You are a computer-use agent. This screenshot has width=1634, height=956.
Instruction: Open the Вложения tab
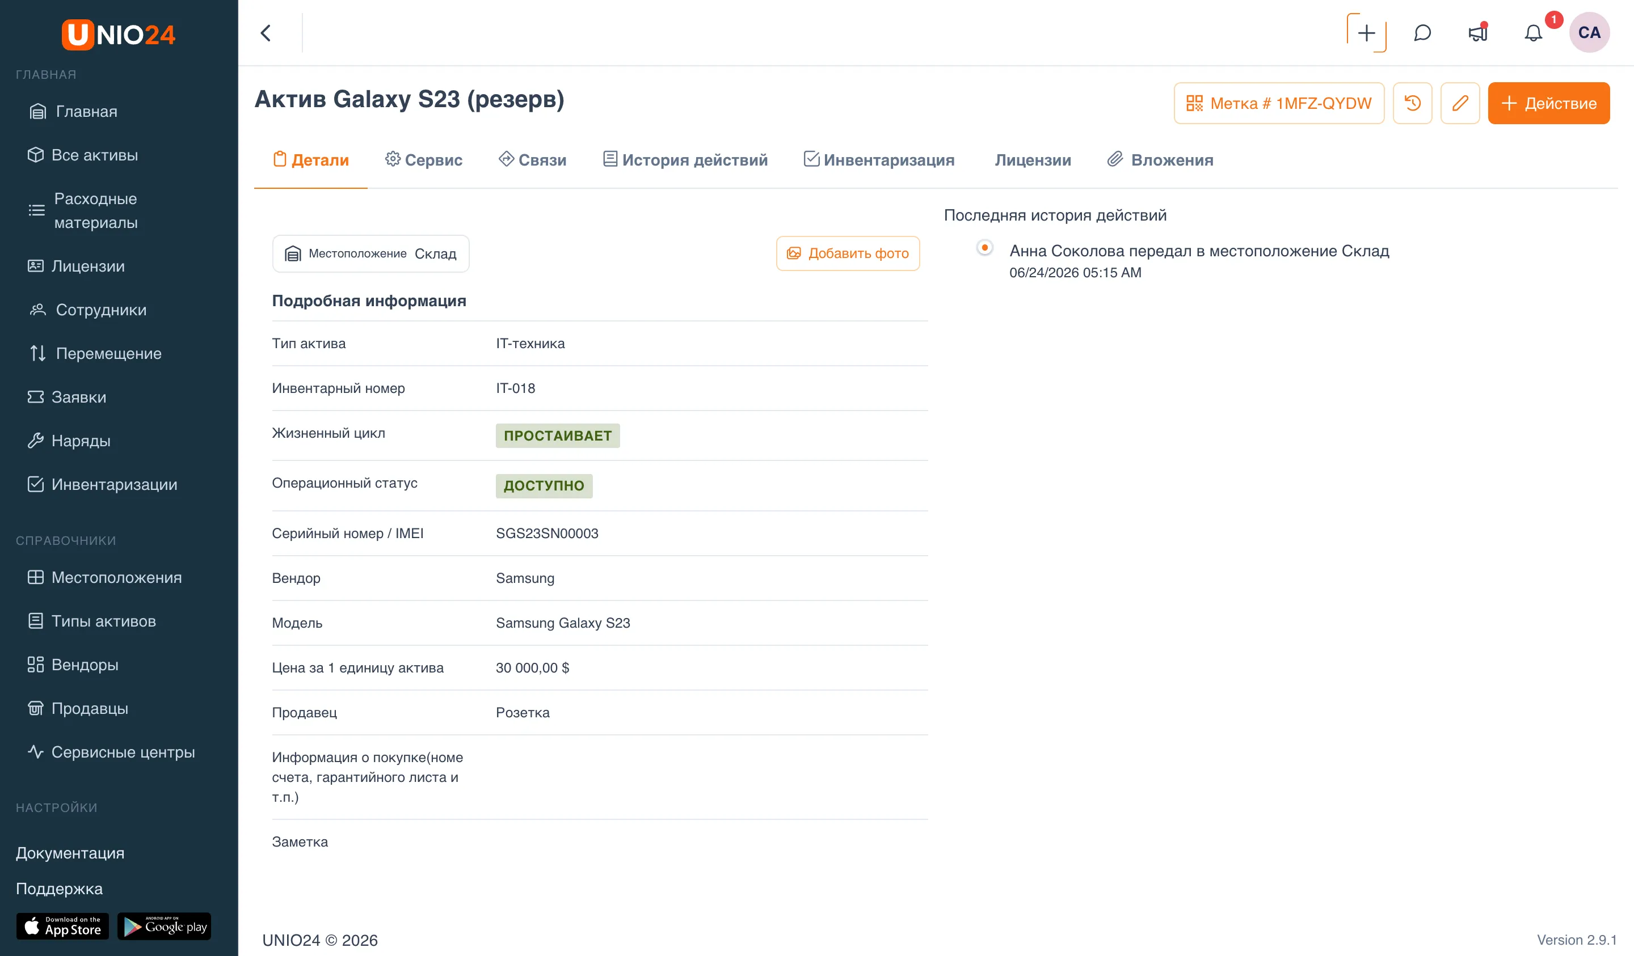pyautogui.click(x=1160, y=160)
